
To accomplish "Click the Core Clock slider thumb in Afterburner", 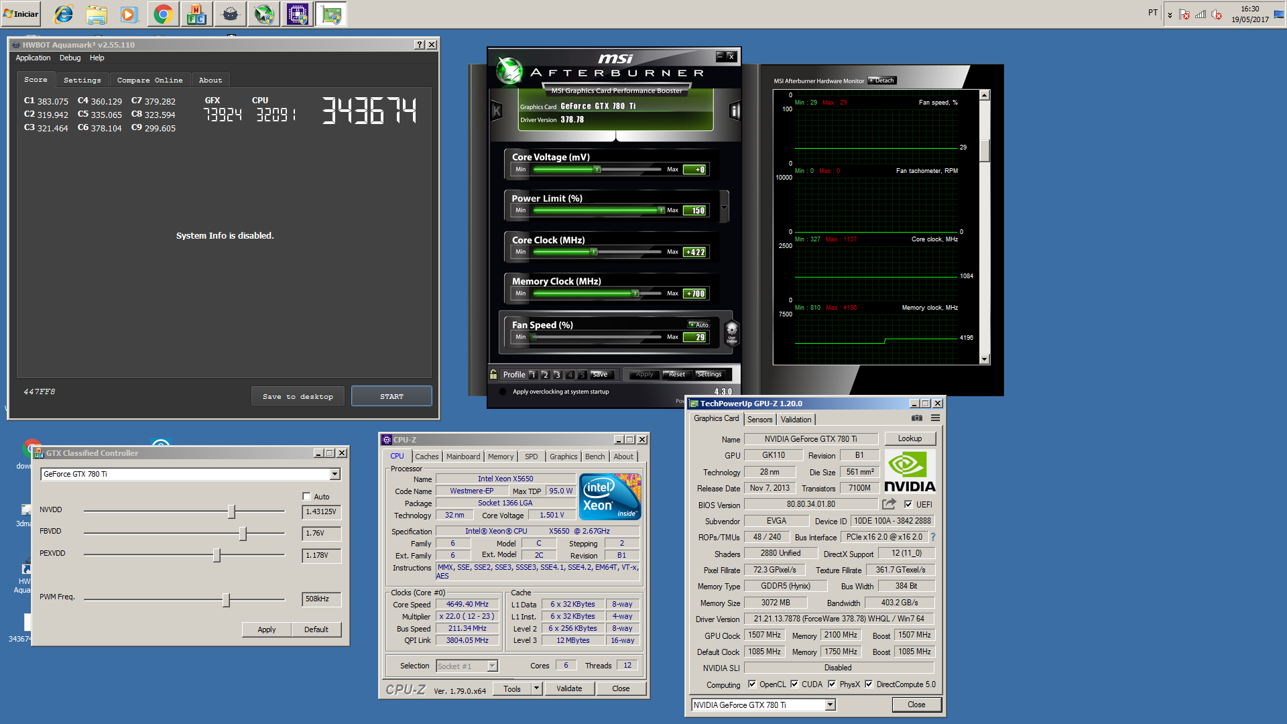I will click(593, 252).
